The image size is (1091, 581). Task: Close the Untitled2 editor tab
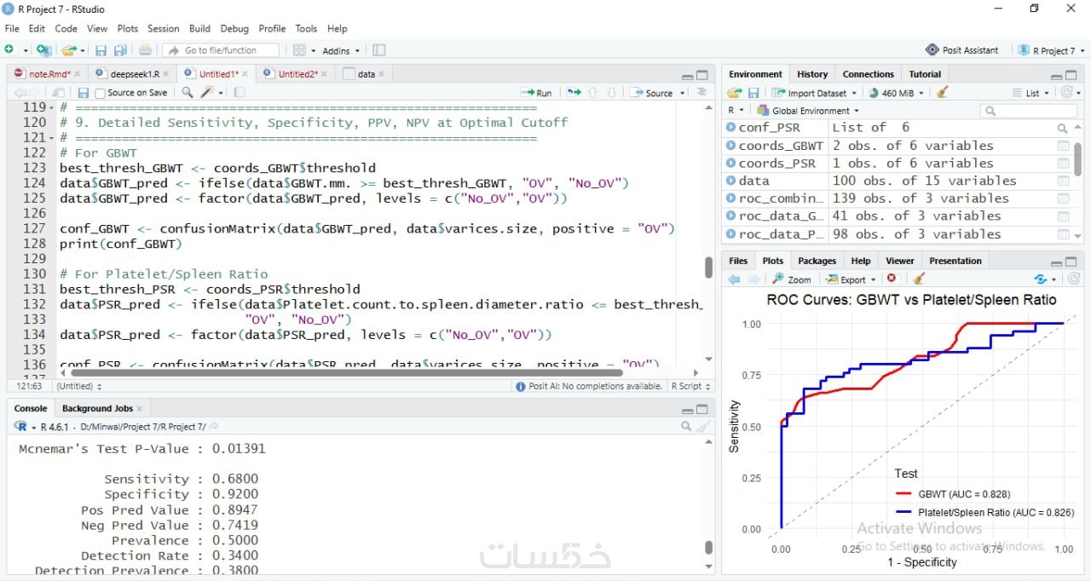pyautogui.click(x=326, y=74)
